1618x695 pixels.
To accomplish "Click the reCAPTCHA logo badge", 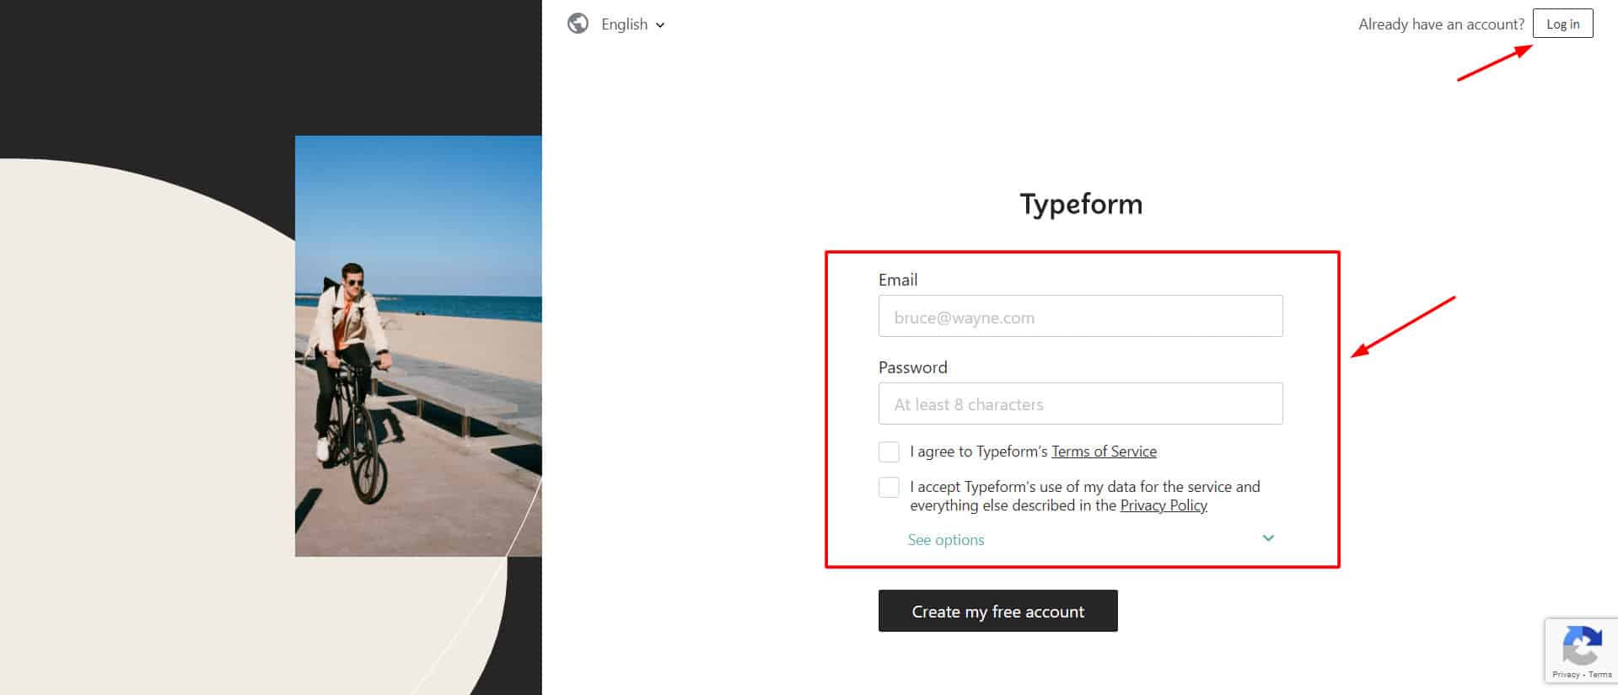I will (1582, 646).
